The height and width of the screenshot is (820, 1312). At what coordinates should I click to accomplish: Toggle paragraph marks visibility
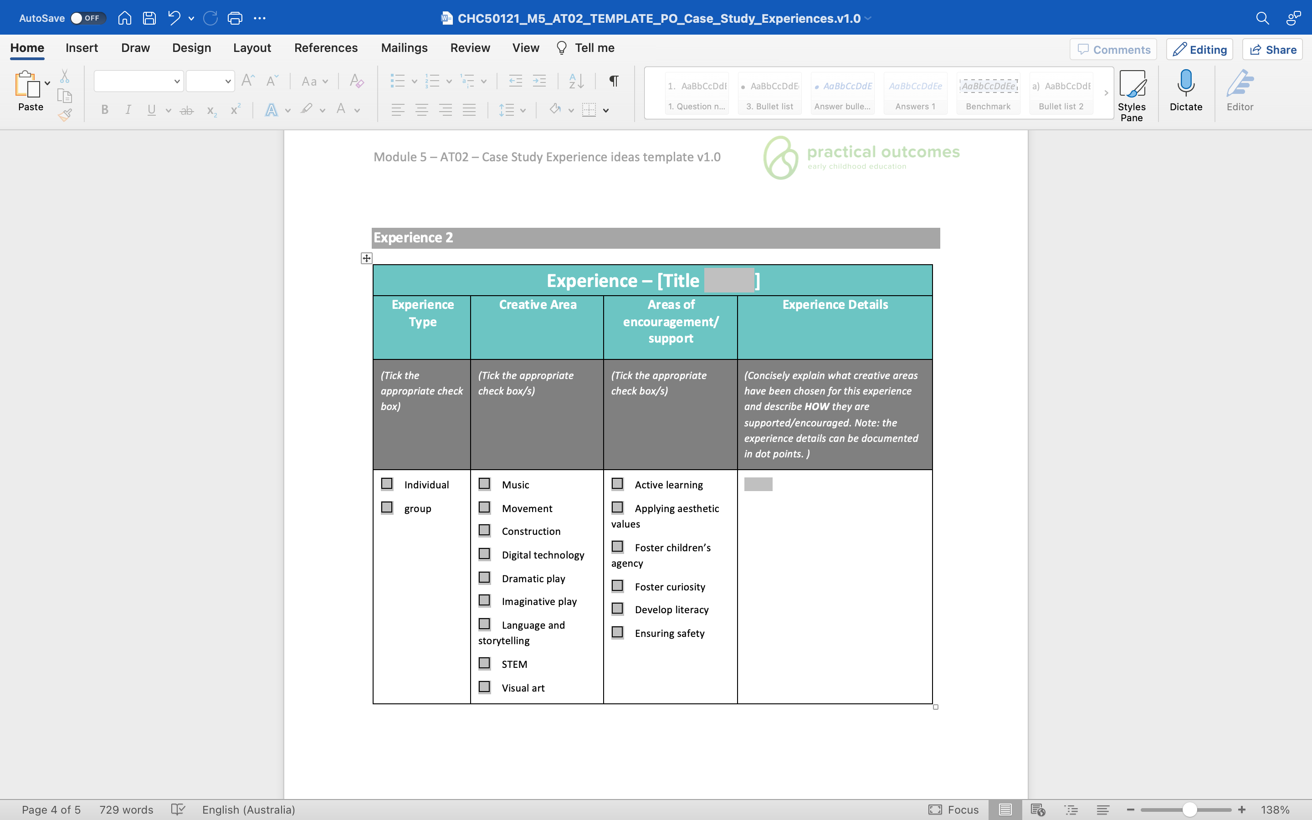point(613,80)
